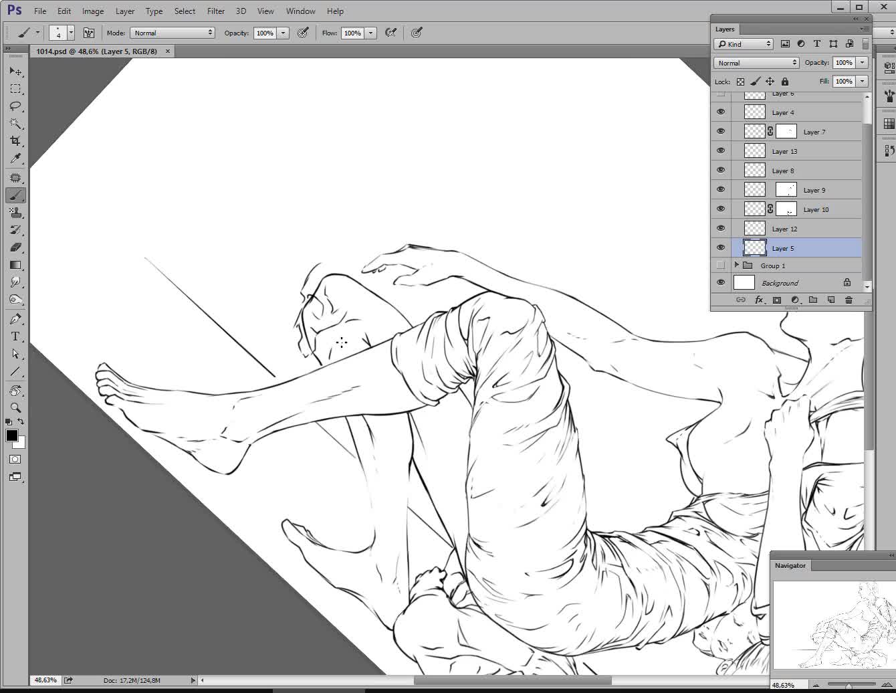Select the Pen tool
The height and width of the screenshot is (693, 896).
click(x=15, y=319)
